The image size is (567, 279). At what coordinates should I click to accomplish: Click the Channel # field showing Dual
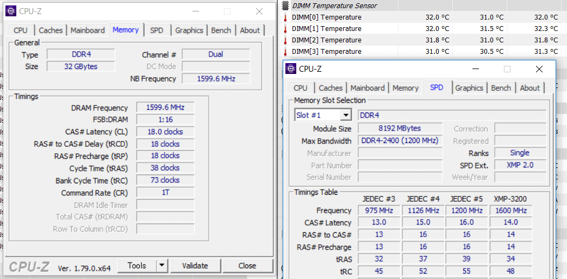pos(215,54)
